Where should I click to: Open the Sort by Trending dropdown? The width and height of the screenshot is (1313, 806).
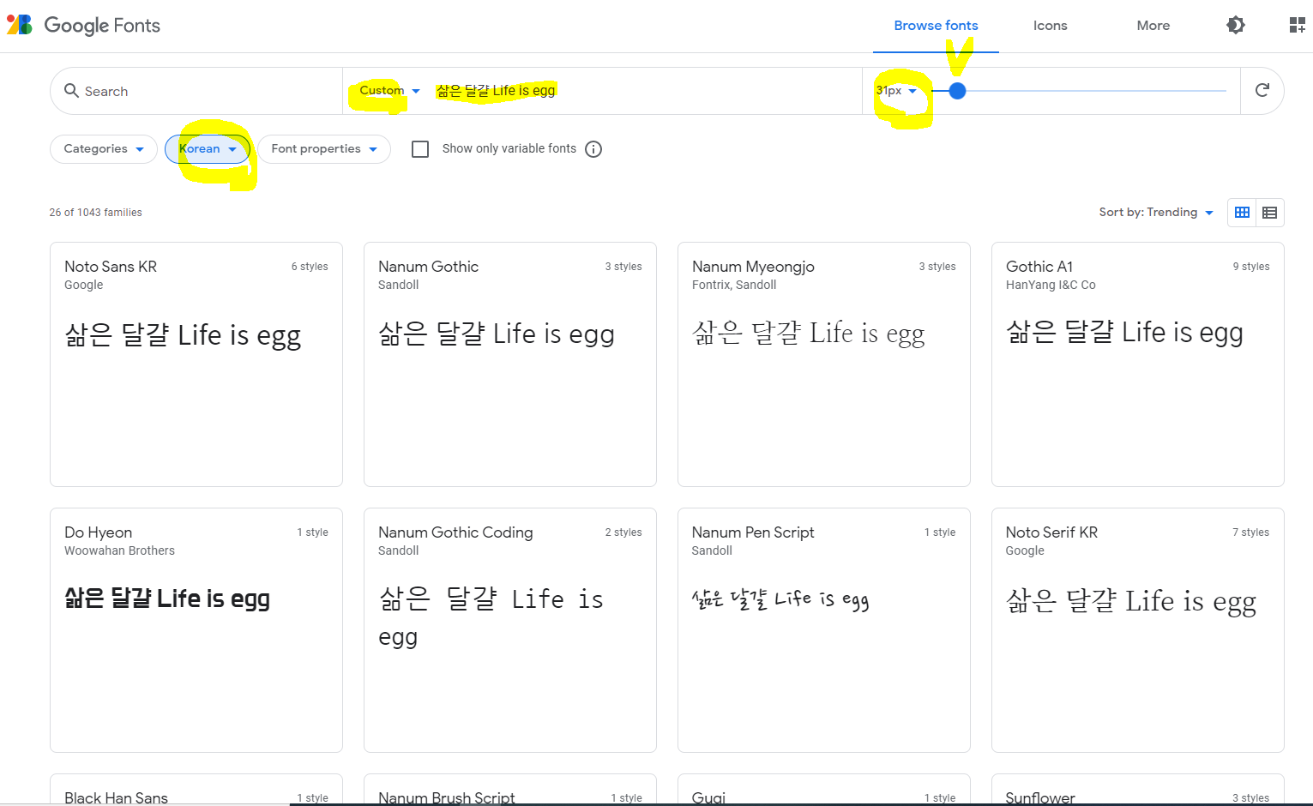point(1156,213)
